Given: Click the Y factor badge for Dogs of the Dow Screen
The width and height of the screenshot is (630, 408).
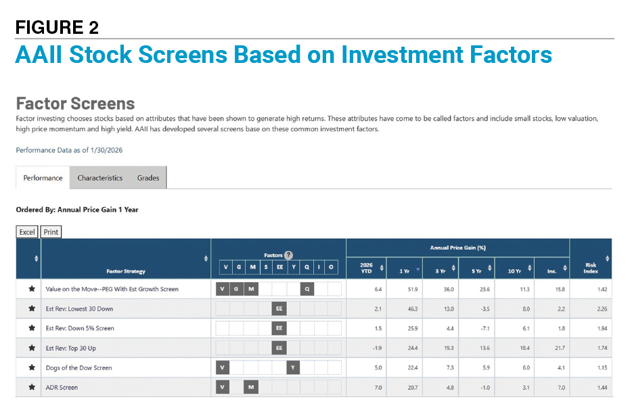Looking at the screenshot, I should [x=292, y=367].
